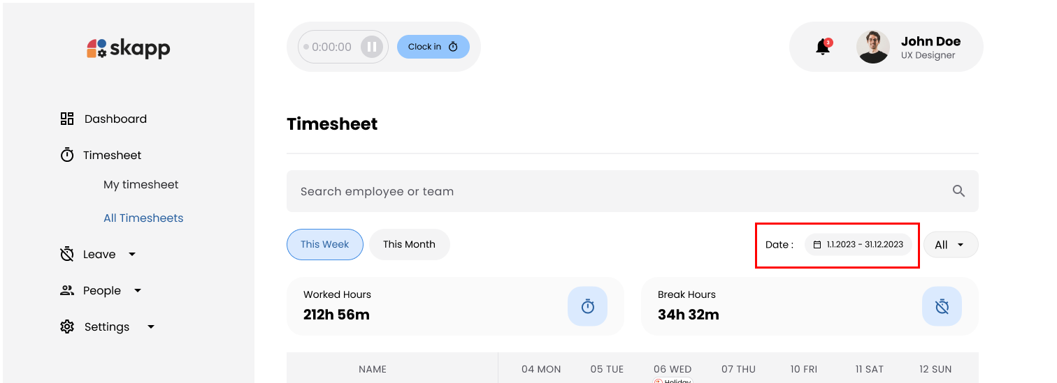
Task: Click the Dashboard grid icon
Action: [x=67, y=119]
